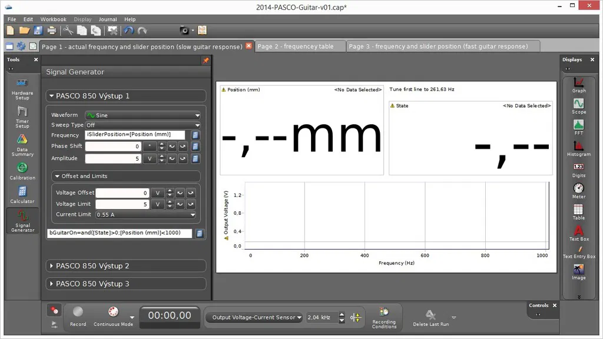Open the Current Limit 0.55 A dropdown
Screen dimensions: 603x339
[x=146, y=214]
